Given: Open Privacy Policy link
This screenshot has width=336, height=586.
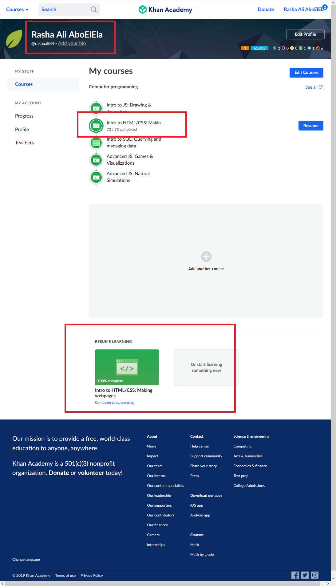Looking at the screenshot, I should (x=92, y=576).
